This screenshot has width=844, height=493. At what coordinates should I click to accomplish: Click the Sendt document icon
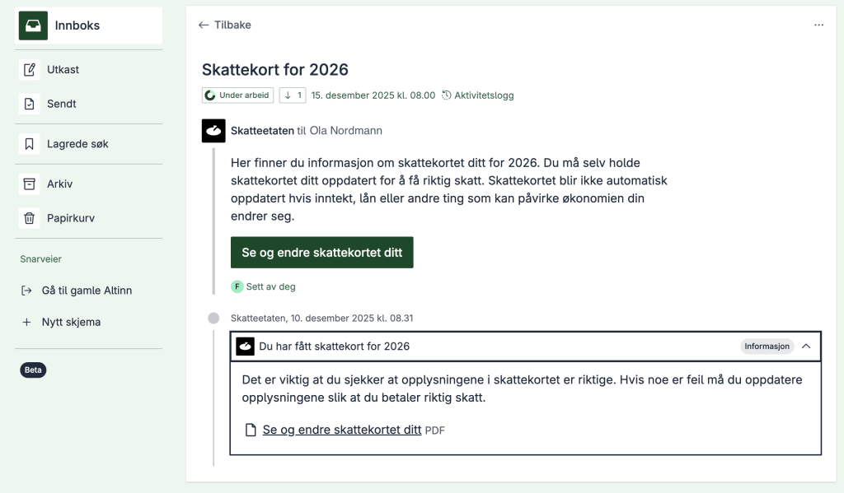coord(28,103)
